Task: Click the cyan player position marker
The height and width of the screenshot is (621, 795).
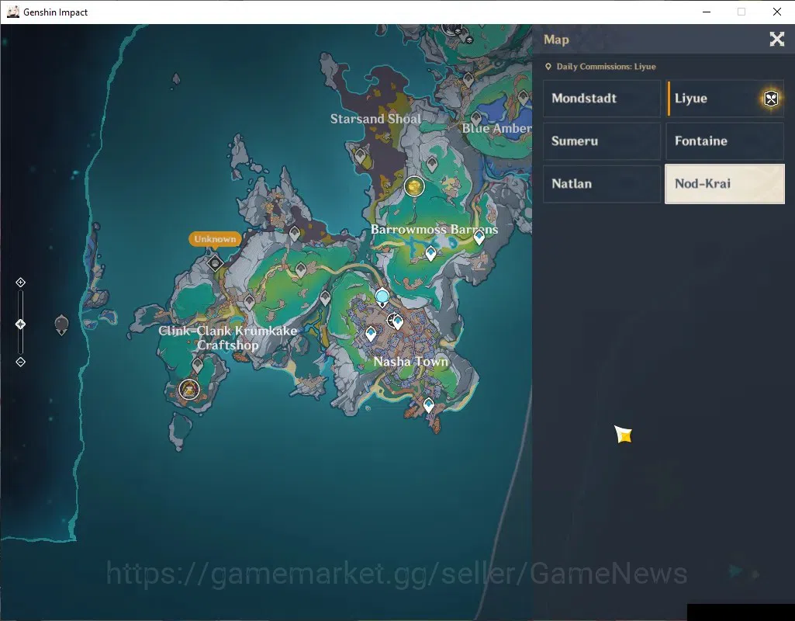Action: tap(382, 297)
